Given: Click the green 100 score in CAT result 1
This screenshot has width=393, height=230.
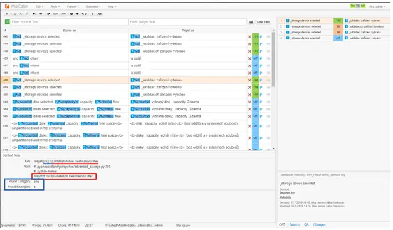Looking at the screenshot, I should (x=338, y=21).
